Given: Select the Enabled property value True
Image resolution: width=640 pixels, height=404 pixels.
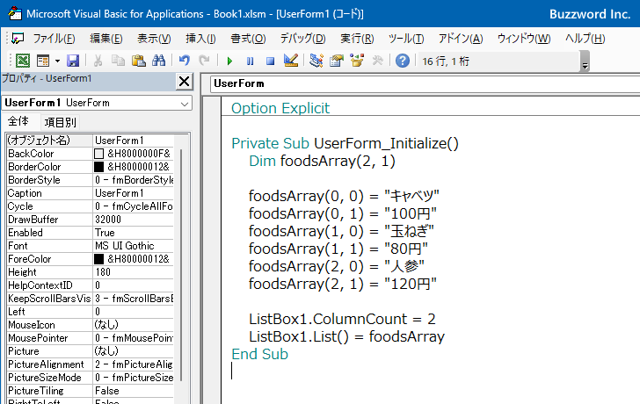Looking at the screenshot, I should click(133, 233).
